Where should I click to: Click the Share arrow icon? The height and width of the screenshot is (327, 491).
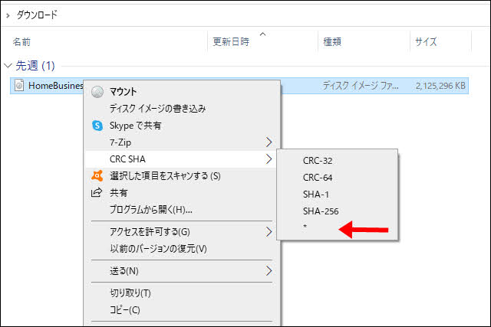[x=97, y=192]
